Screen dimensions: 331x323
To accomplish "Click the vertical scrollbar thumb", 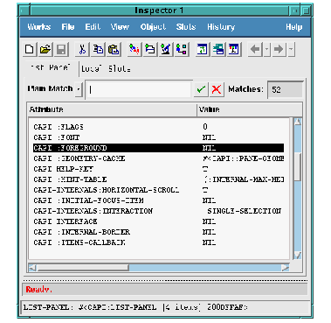I will point(297,166).
